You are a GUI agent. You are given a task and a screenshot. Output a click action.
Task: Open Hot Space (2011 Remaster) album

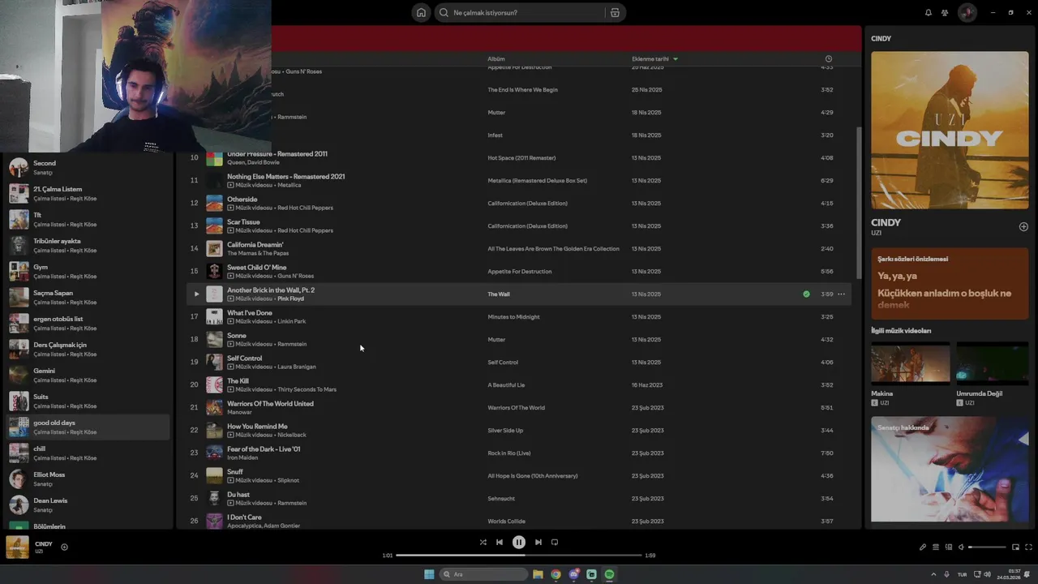tap(521, 158)
